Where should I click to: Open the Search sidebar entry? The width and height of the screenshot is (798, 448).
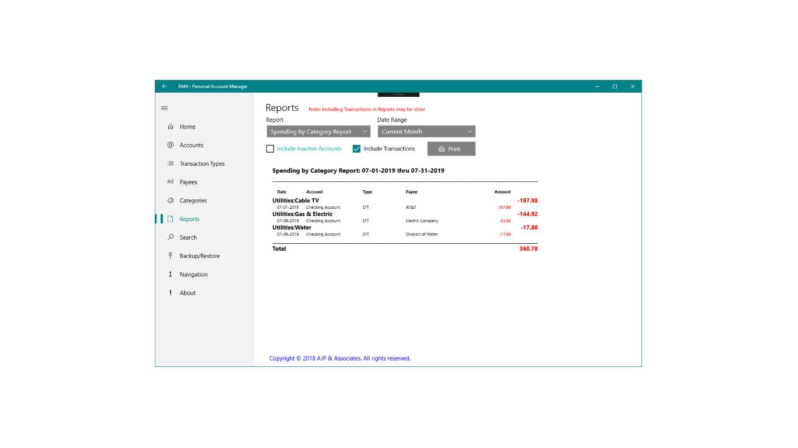point(204,237)
